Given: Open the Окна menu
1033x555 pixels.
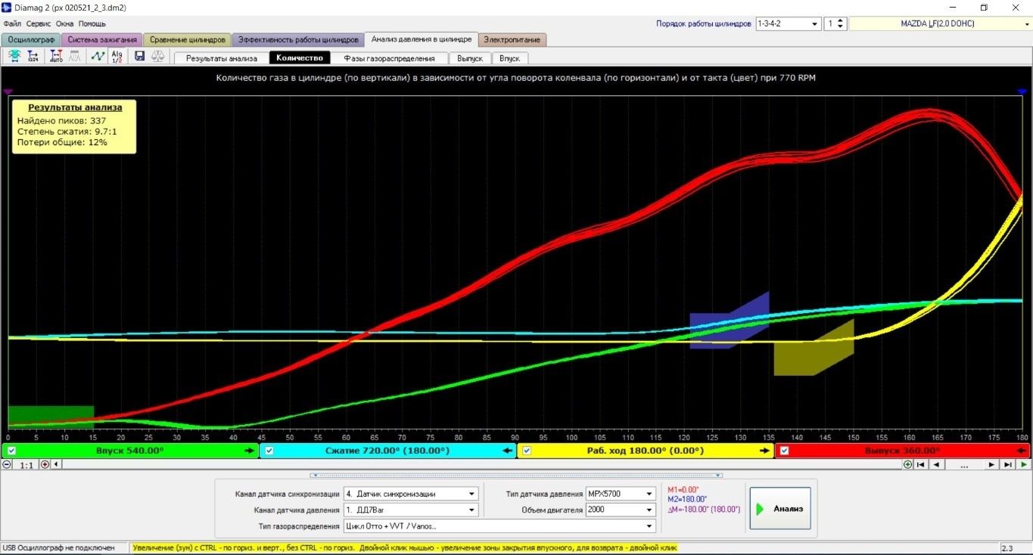Looking at the screenshot, I should point(65,23).
